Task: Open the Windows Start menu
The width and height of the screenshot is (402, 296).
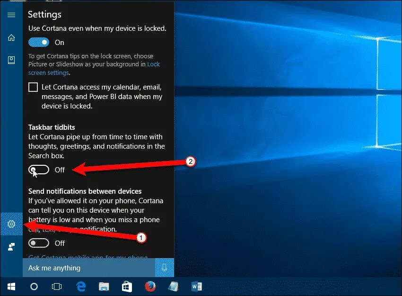Action: tap(11, 287)
